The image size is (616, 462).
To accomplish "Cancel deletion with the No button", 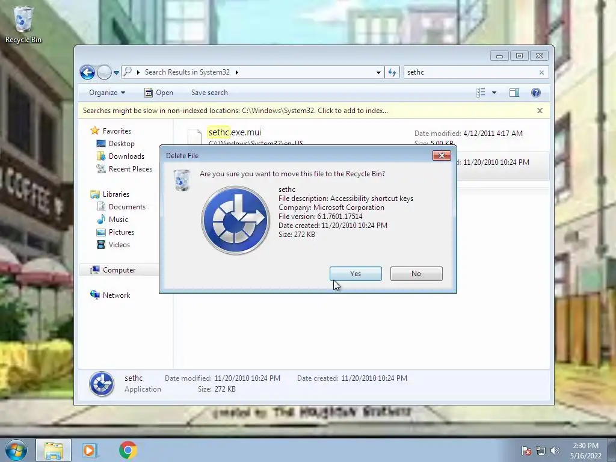I will pyautogui.click(x=416, y=274).
